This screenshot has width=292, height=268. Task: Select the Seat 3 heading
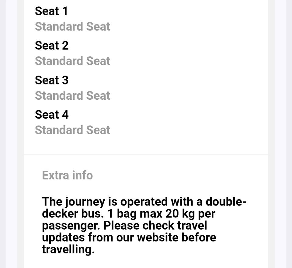coord(51,80)
